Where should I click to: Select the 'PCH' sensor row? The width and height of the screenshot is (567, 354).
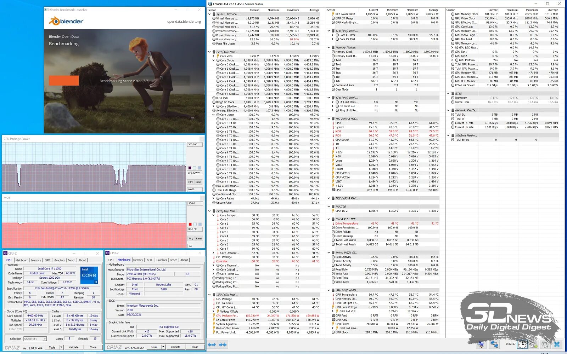(386, 135)
